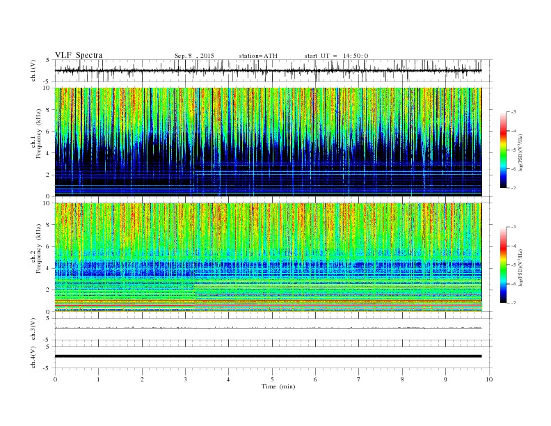
Task: Click the "2" tick on the time axis
Action: (142, 379)
